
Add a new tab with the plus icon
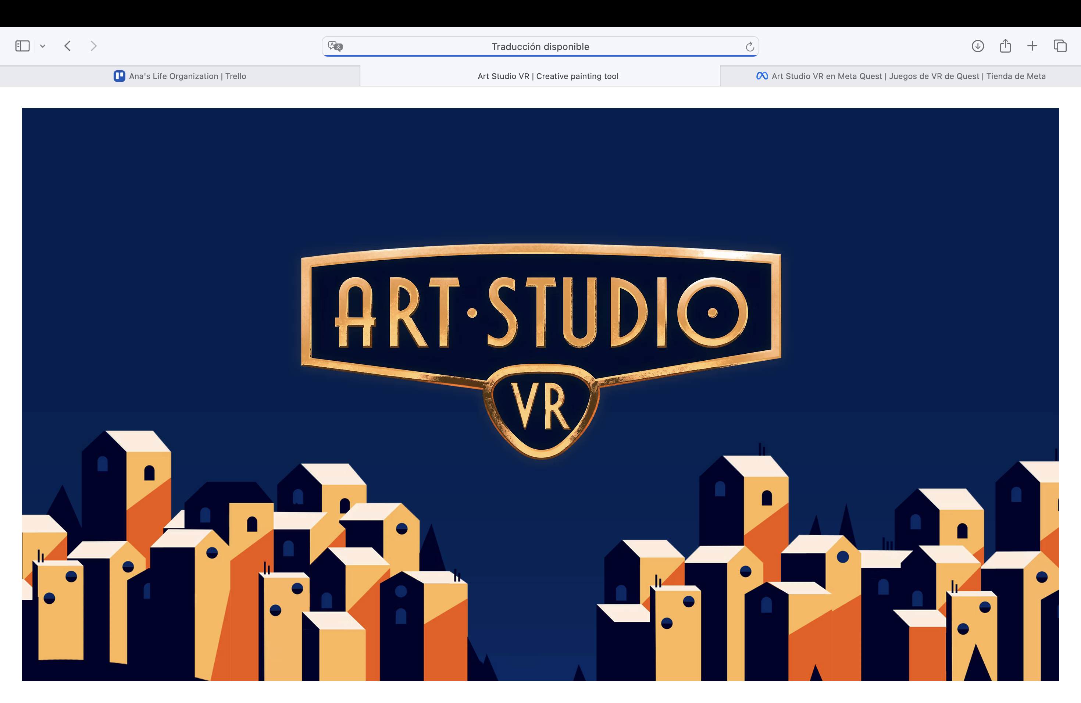point(1032,46)
